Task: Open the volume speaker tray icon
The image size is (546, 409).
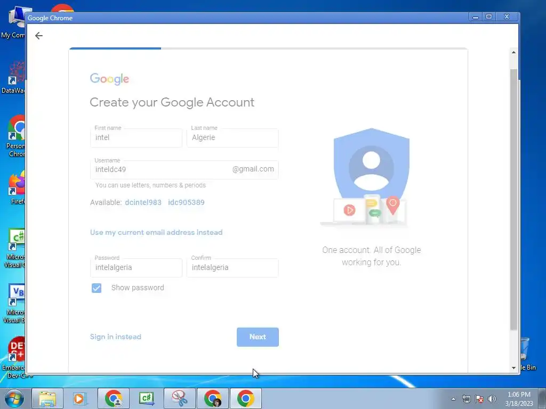Action: coord(492,399)
